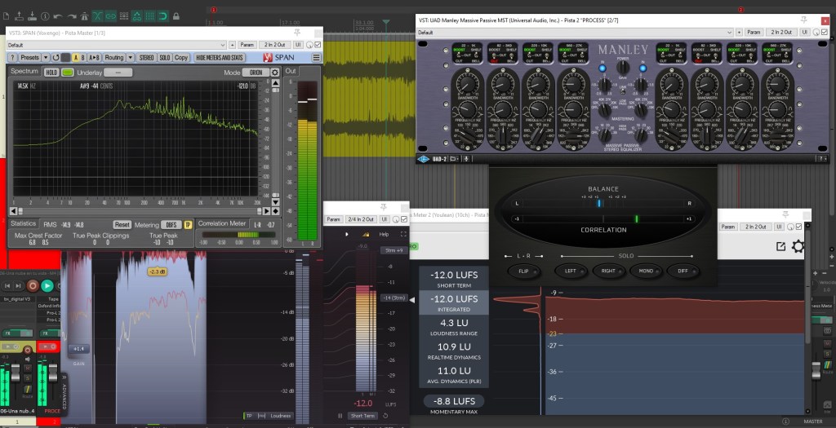Open Youlean Loudness Meter settings gear
Screen dimensions: 836x428
pyautogui.click(x=798, y=246)
